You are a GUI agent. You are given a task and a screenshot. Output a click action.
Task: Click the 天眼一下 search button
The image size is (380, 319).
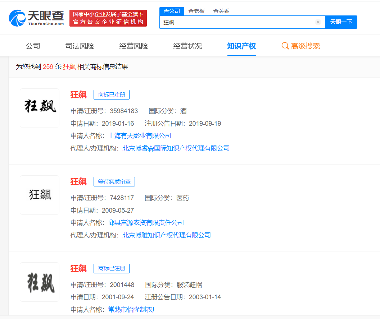341,22
